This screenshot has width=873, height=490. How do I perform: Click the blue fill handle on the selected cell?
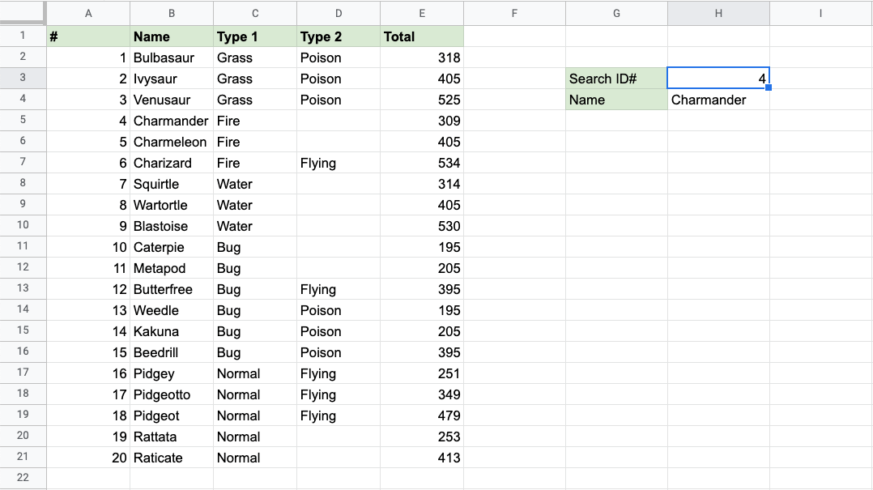769,87
